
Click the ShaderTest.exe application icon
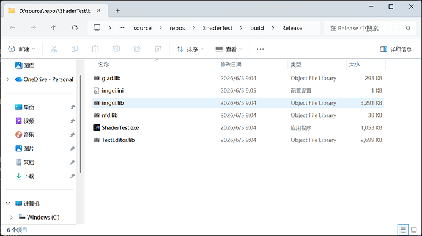tap(97, 127)
